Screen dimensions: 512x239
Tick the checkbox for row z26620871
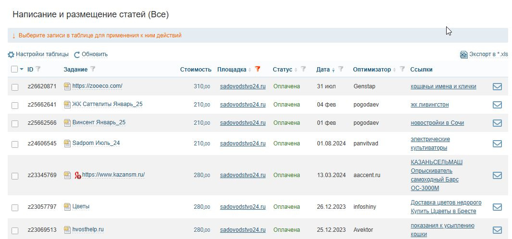point(15,87)
